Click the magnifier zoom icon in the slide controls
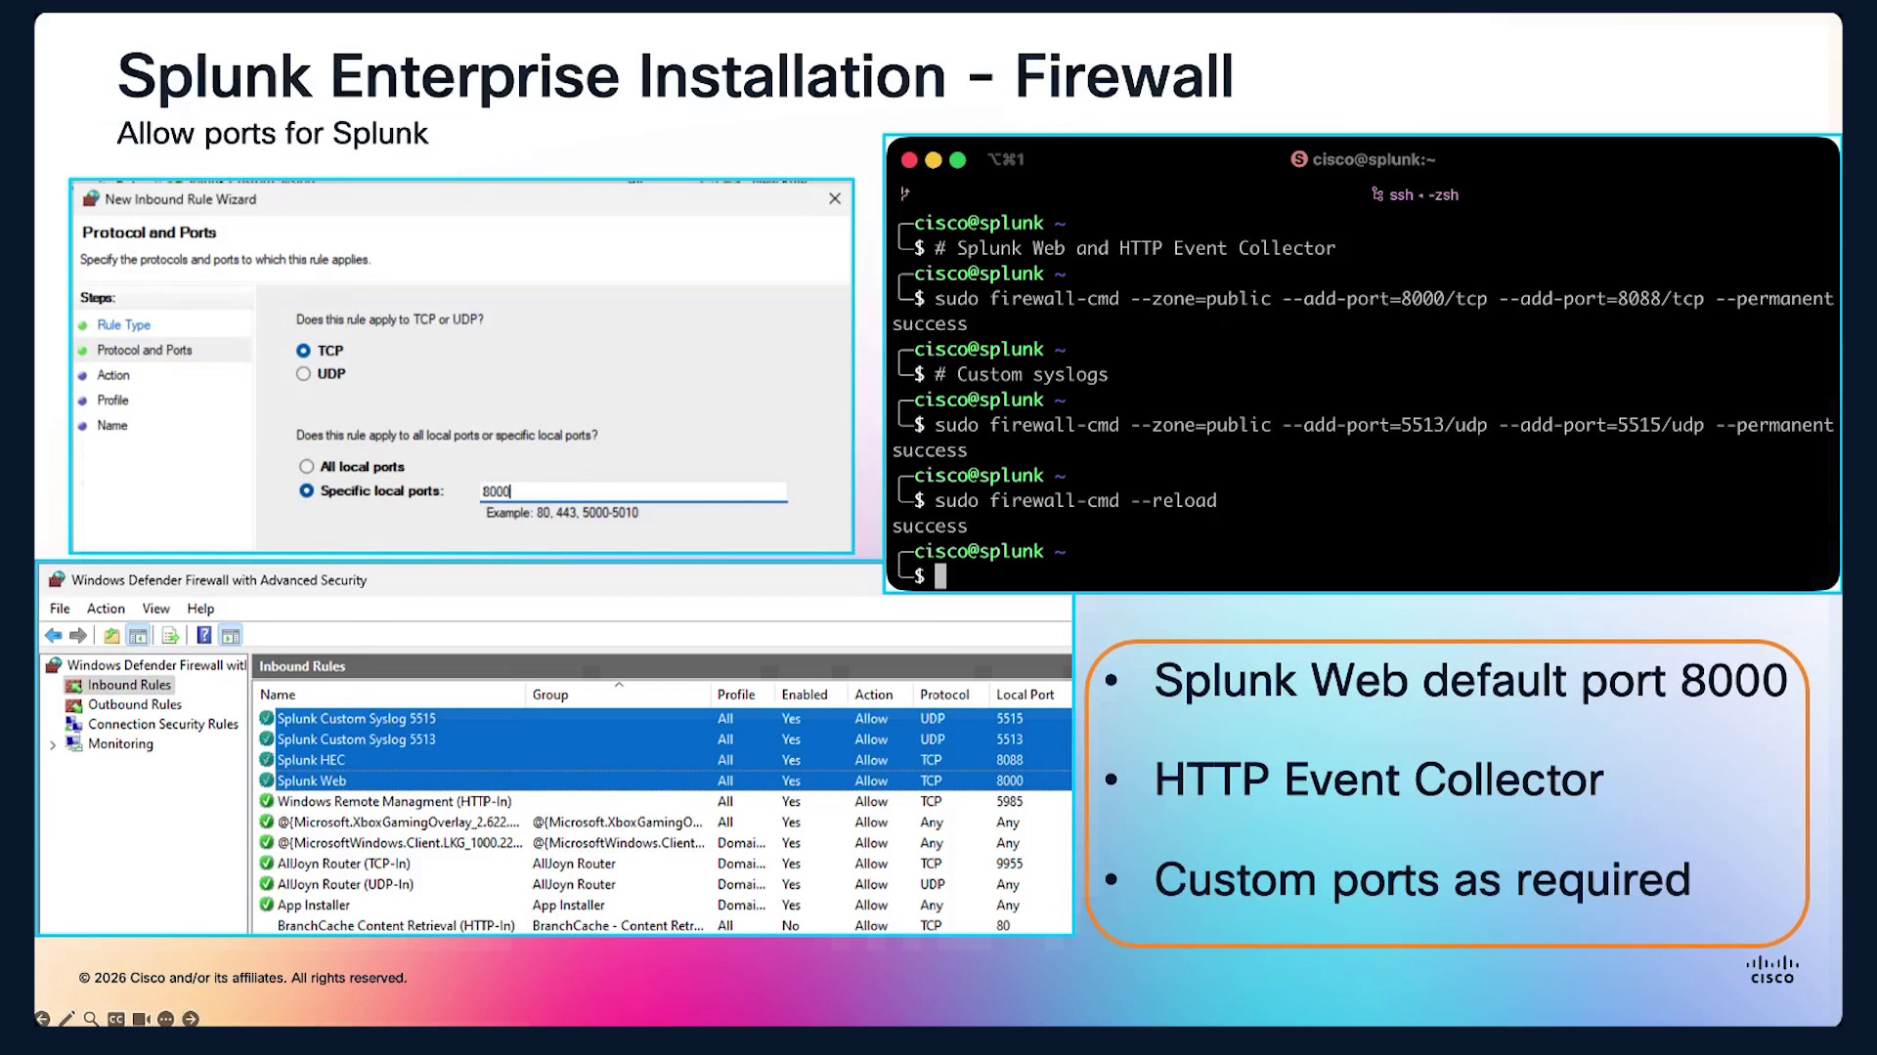 coord(91,1019)
